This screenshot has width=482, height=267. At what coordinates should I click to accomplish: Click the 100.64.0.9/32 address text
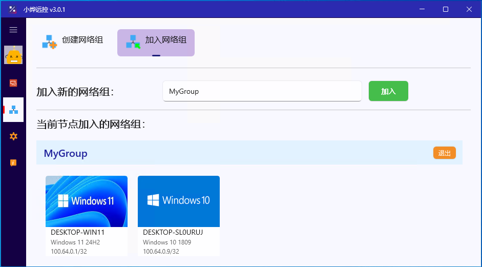tap(161, 252)
